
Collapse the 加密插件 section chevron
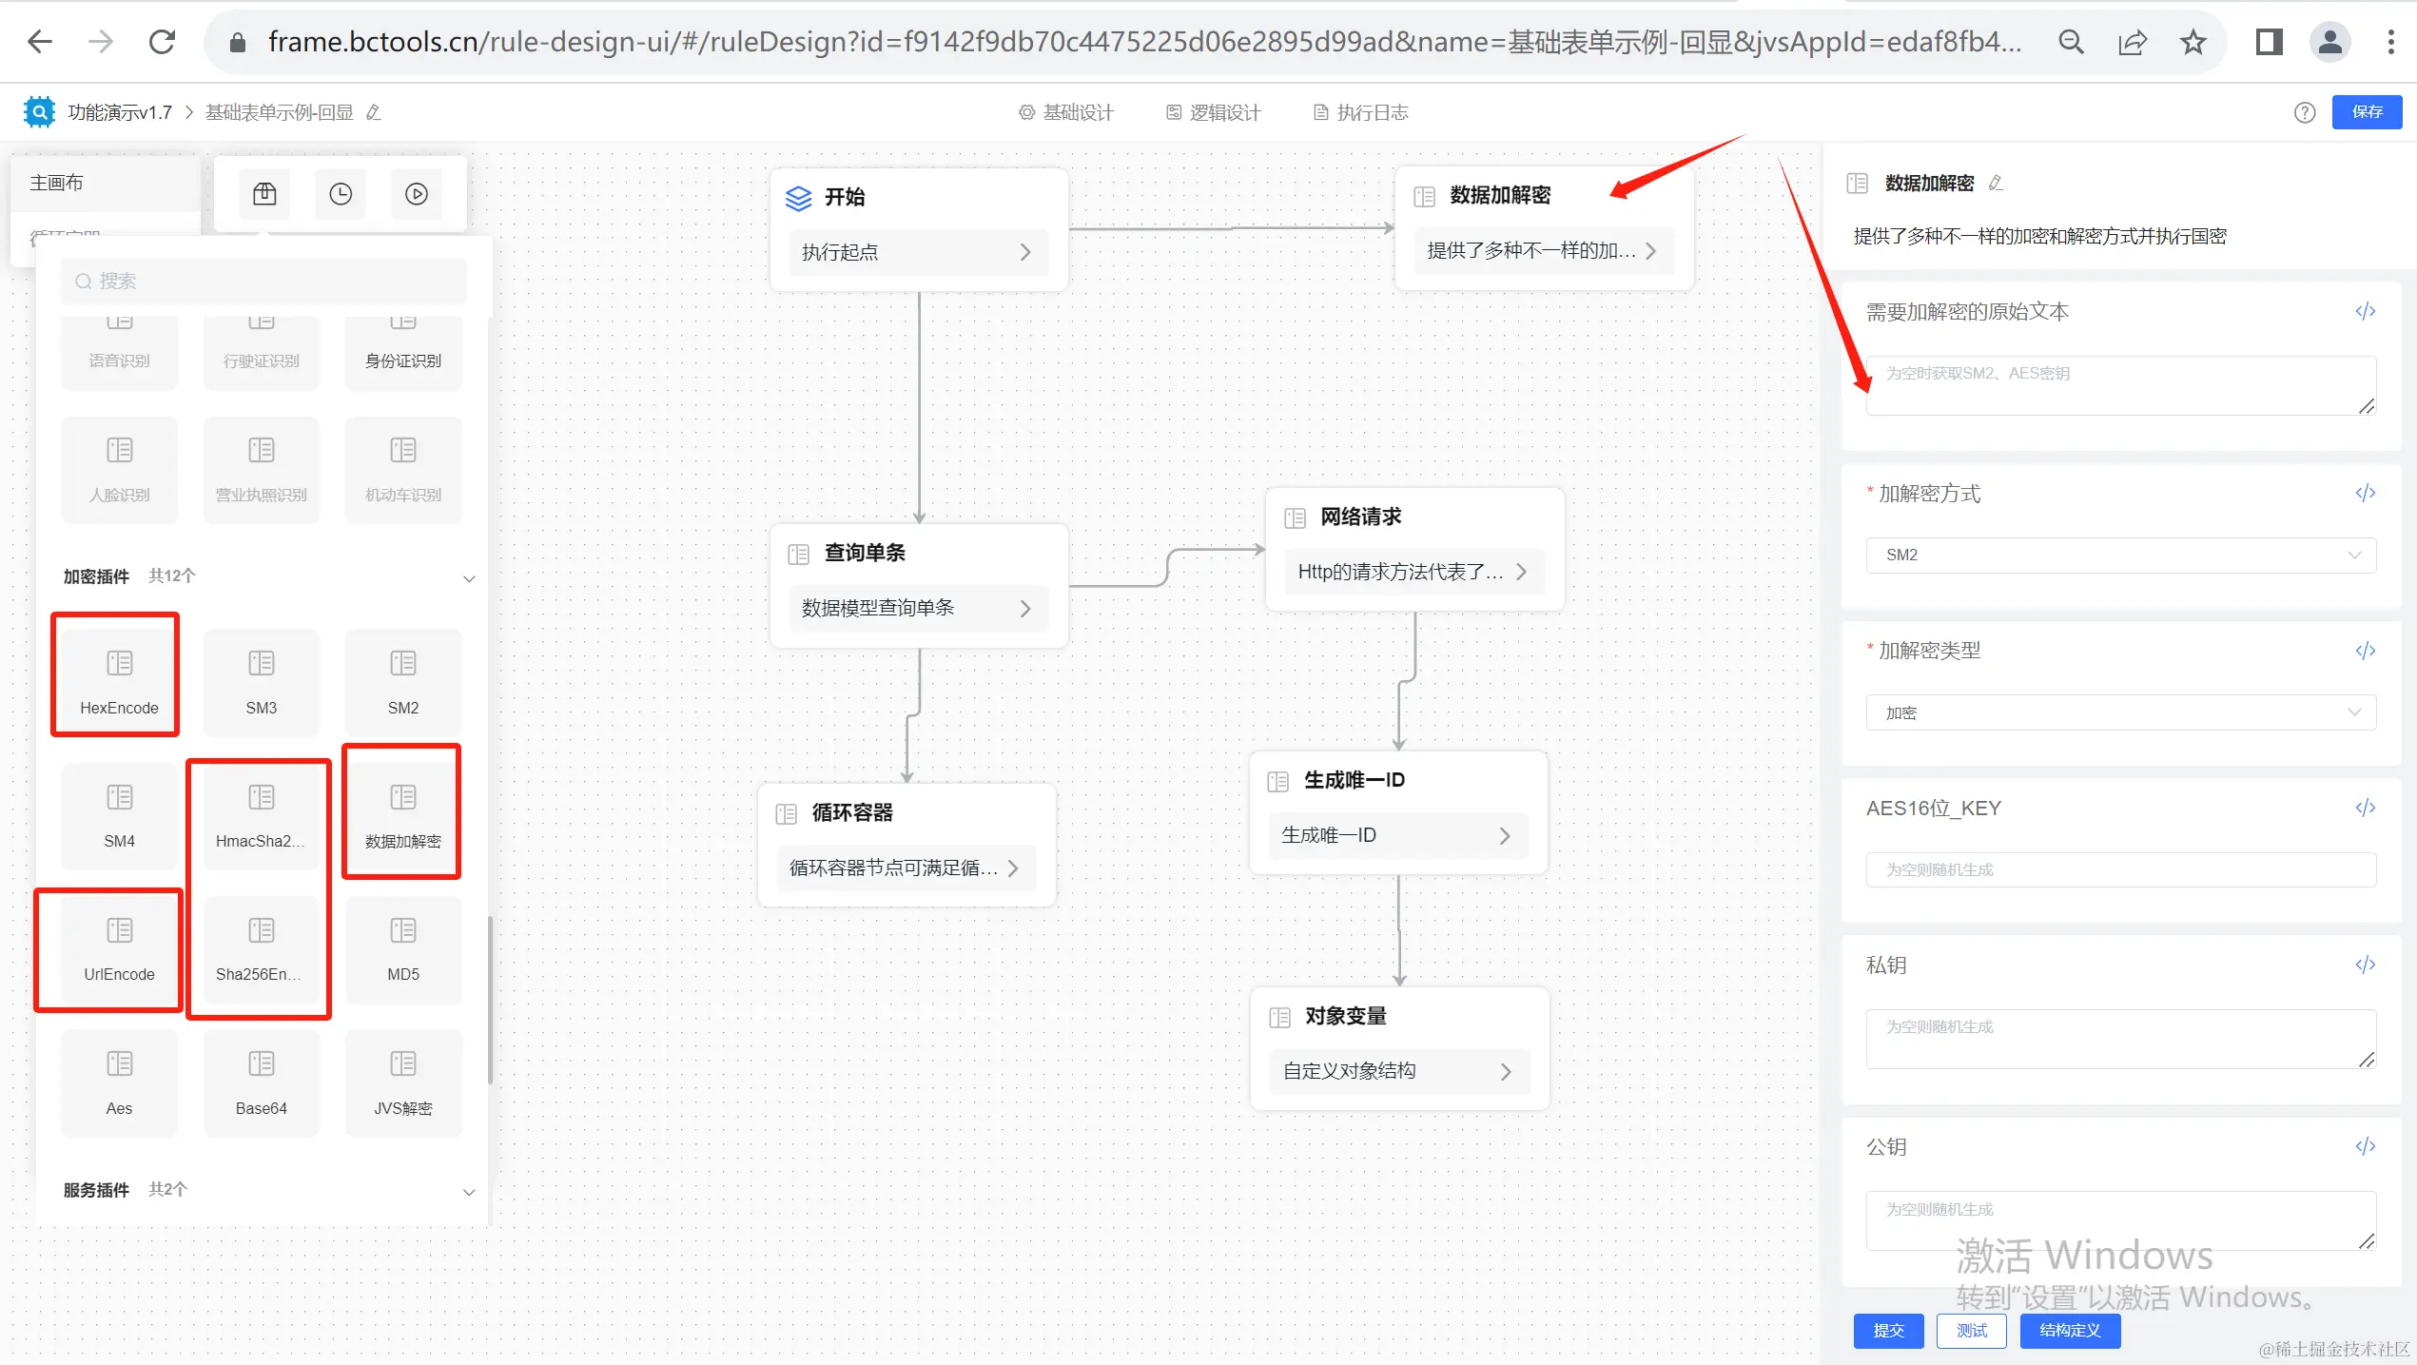[x=469, y=578]
